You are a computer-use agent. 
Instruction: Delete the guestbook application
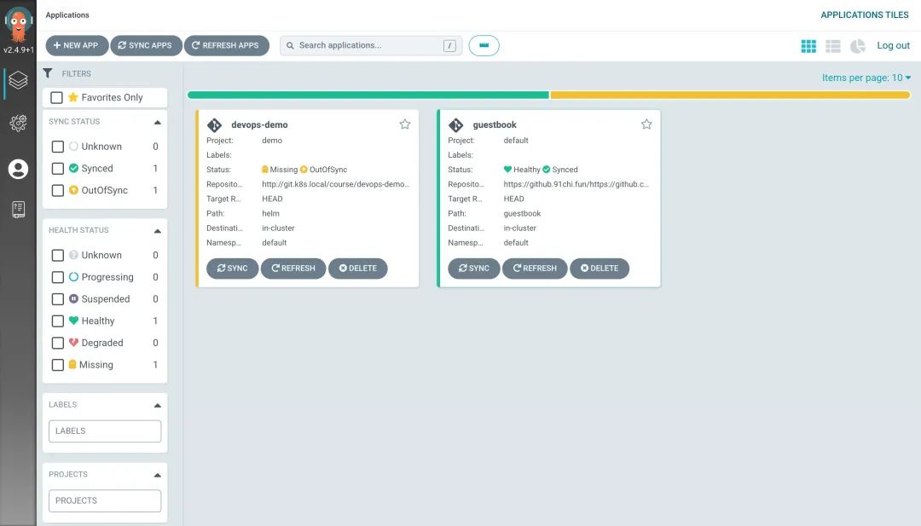[x=600, y=269]
